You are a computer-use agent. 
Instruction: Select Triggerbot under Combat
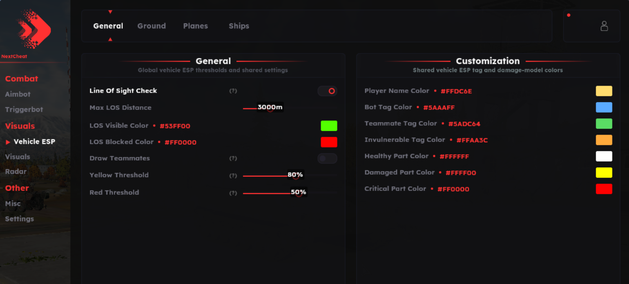[x=24, y=109]
